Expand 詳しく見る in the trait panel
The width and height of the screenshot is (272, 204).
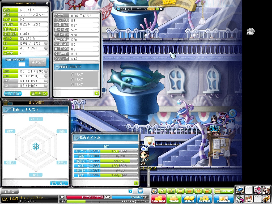pyautogui.click(x=59, y=183)
